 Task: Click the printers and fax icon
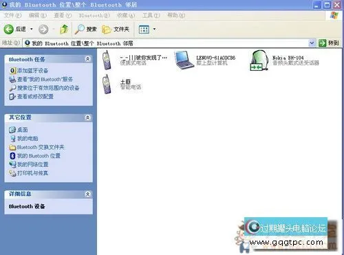12,173
